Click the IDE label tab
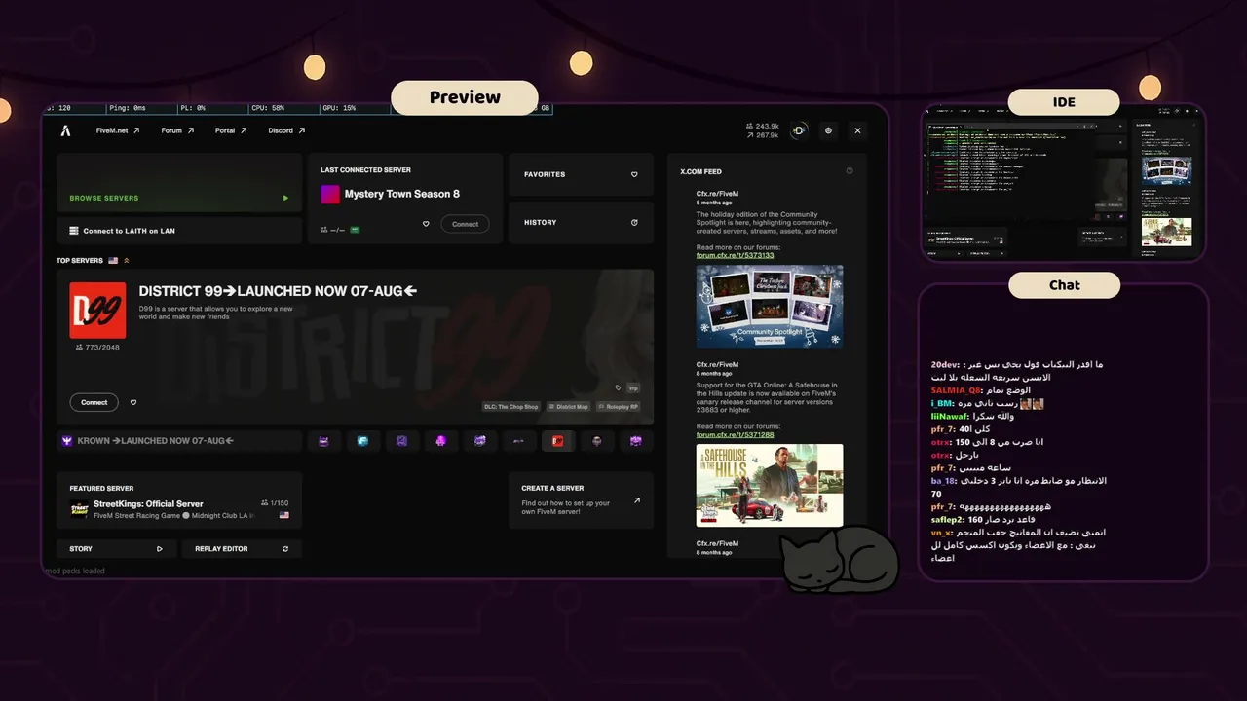 pyautogui.click(x=1064, y=102)
